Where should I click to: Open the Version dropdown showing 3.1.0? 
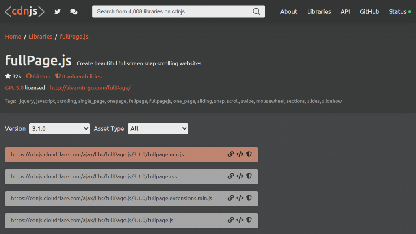[x=59, y=128]
